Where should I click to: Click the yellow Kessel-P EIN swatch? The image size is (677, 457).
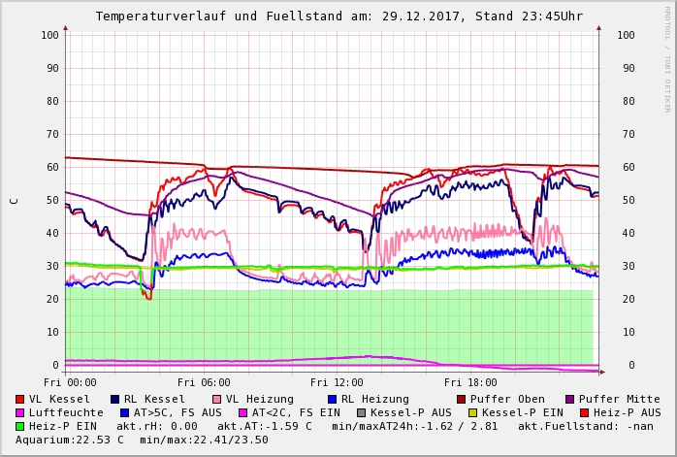474,412
